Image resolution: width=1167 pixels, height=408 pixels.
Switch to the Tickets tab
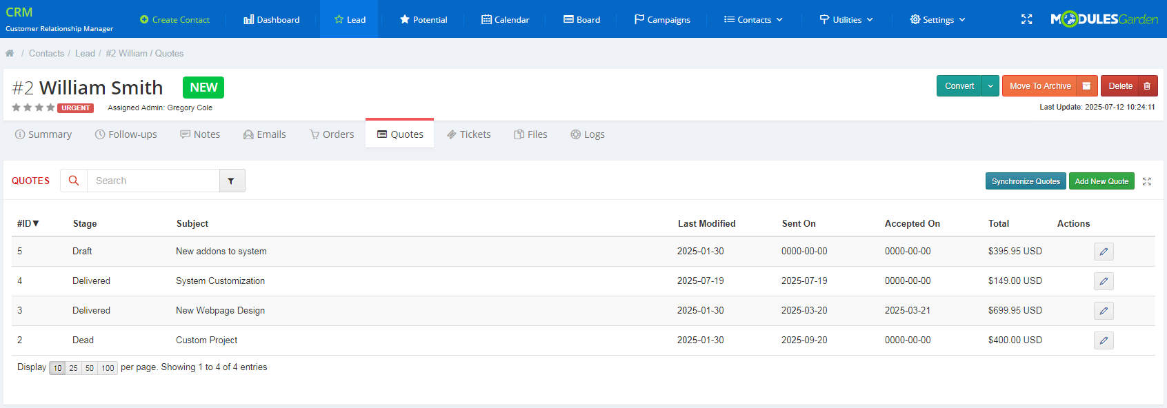[469, 134]
